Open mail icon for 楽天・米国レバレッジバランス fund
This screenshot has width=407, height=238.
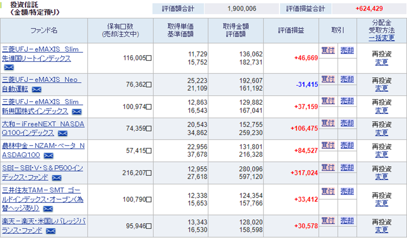click(x=51, y=231)
